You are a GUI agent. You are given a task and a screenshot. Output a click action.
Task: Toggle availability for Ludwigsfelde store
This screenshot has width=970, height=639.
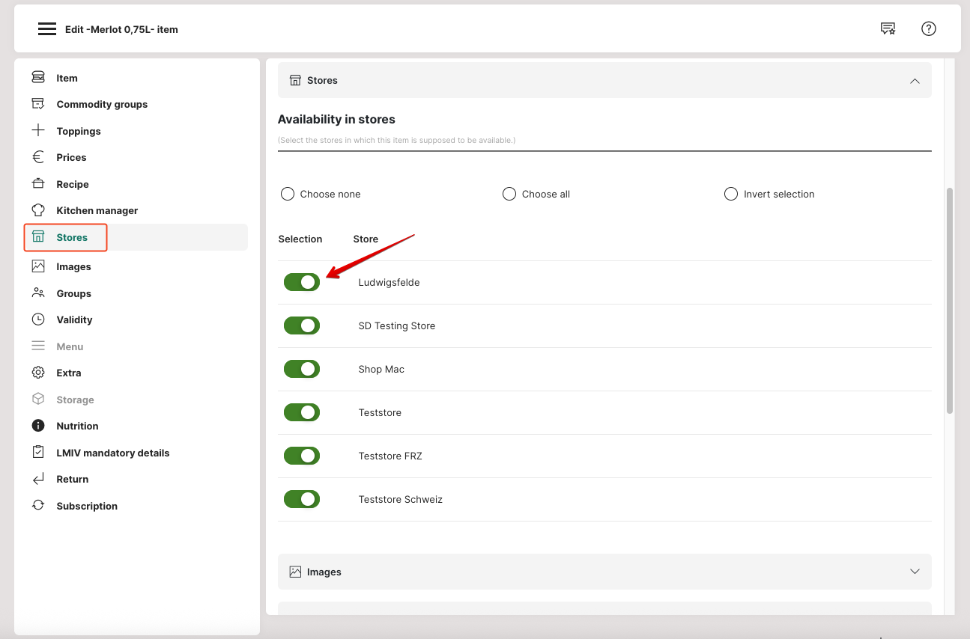pyautogui.click(x=302, y=282)
